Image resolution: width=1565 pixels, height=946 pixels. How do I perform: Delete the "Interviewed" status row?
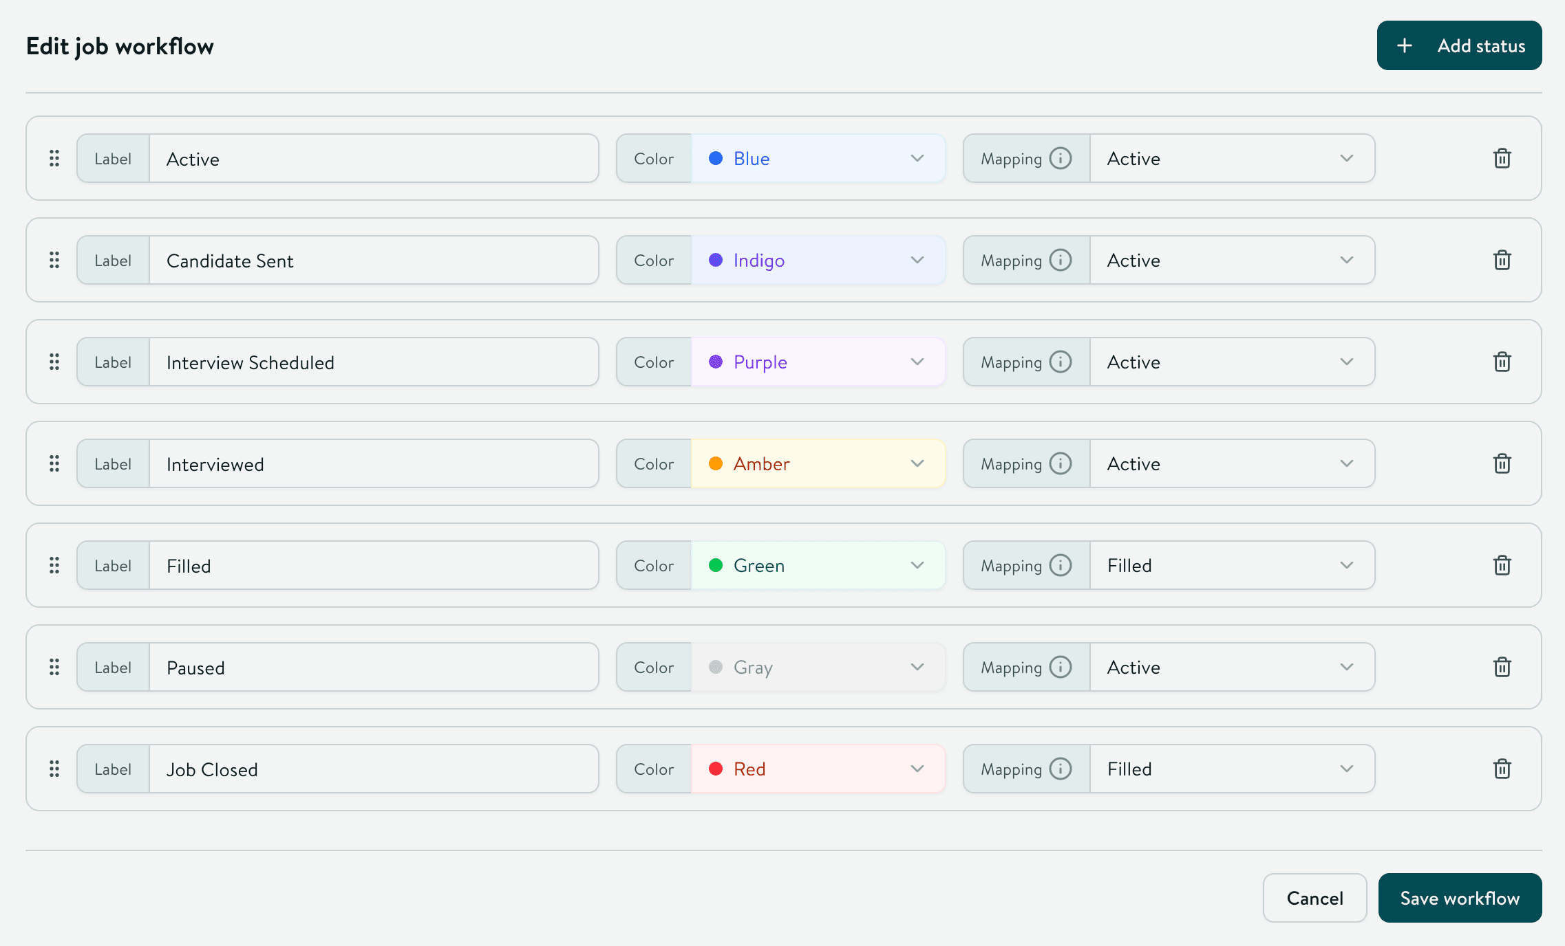1502,463
